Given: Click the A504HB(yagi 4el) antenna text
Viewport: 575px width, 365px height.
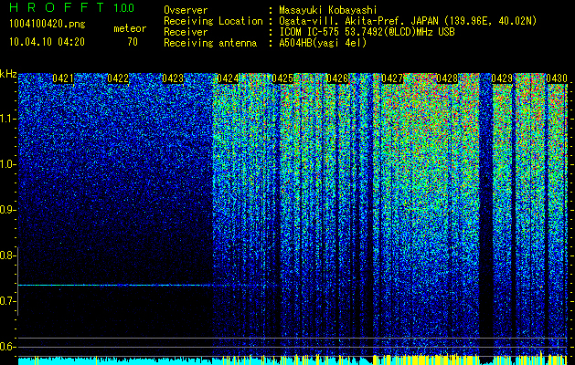Looking at the screenshot, I should click(323, 43).
